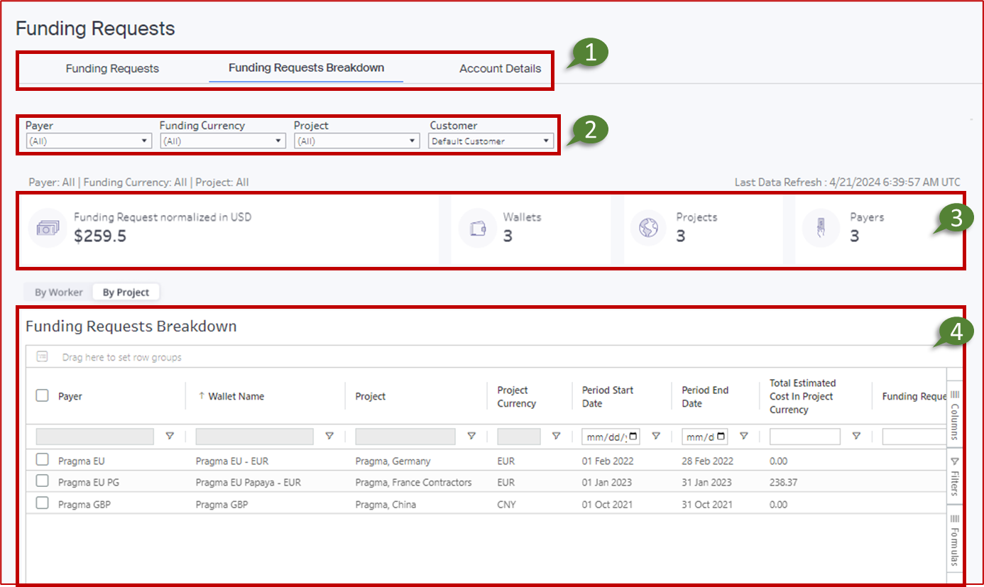Open the Project filter dropdown
This screenshot has width=984, height=587.
(357, 141)
